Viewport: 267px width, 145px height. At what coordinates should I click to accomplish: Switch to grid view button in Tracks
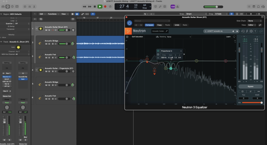pyautogui.click(x=72, y=14)
